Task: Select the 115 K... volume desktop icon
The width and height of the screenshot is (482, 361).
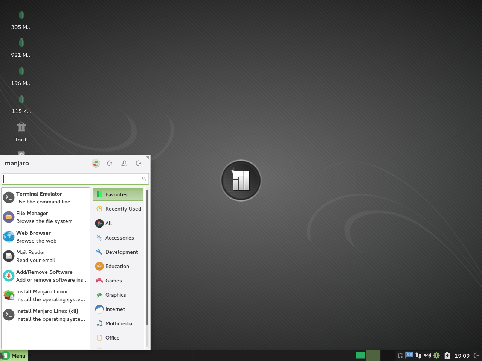Action: 21,104
